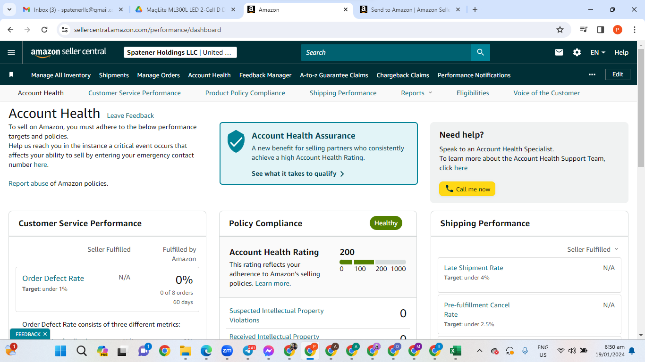Click the Seller Central search field
This screenshot has width=645, height=362.
point(386,52)
